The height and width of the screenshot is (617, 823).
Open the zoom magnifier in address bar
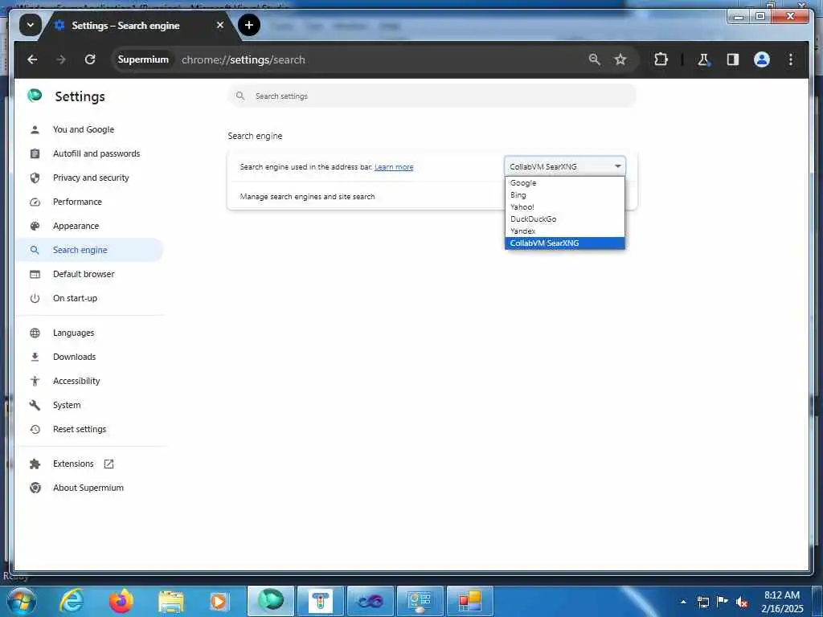click(594, 59)
